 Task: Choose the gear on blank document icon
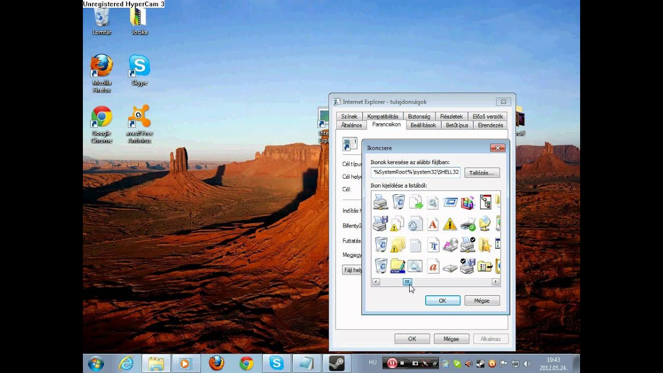(433, 202)
